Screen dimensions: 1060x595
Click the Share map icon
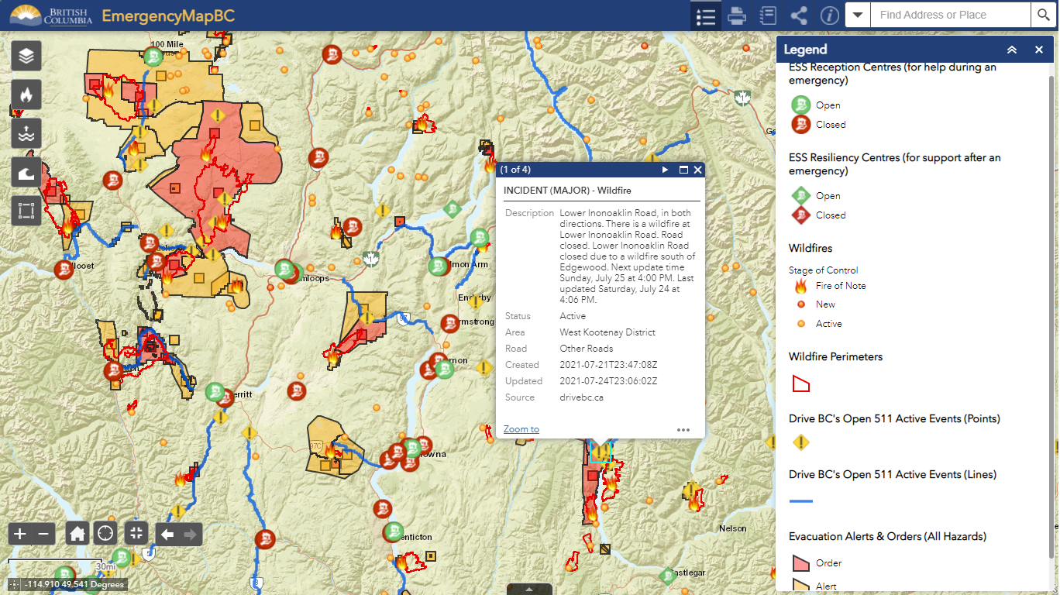coord(799,15)
